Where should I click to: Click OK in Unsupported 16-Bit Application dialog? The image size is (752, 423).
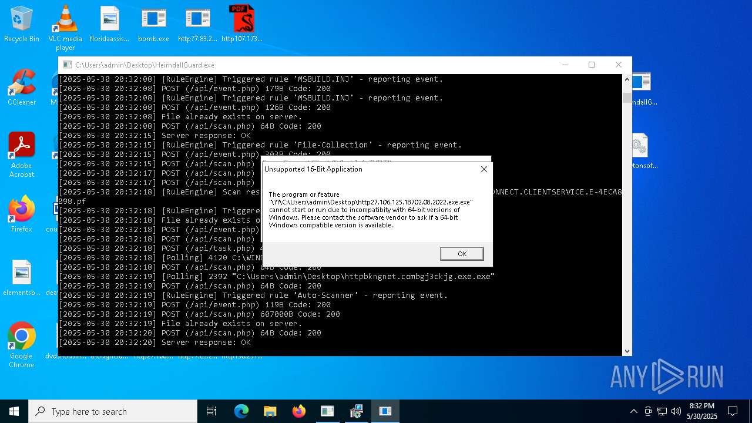[x=462, y=254]
